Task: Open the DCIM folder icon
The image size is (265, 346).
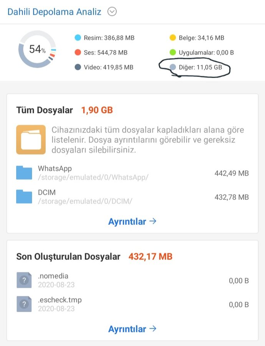Action: 24,196
